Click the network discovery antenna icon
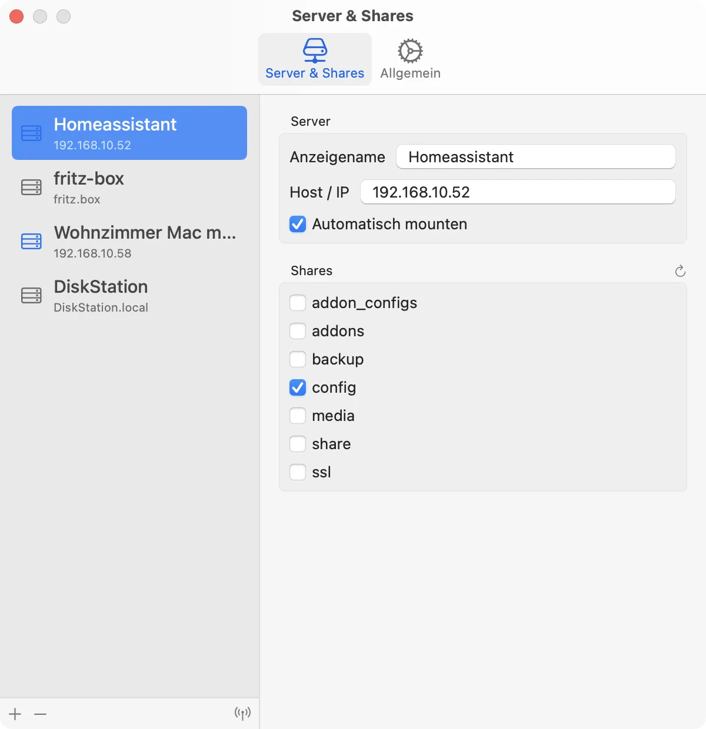The height and width of the screenshot is (729, 706). [242, 714]
